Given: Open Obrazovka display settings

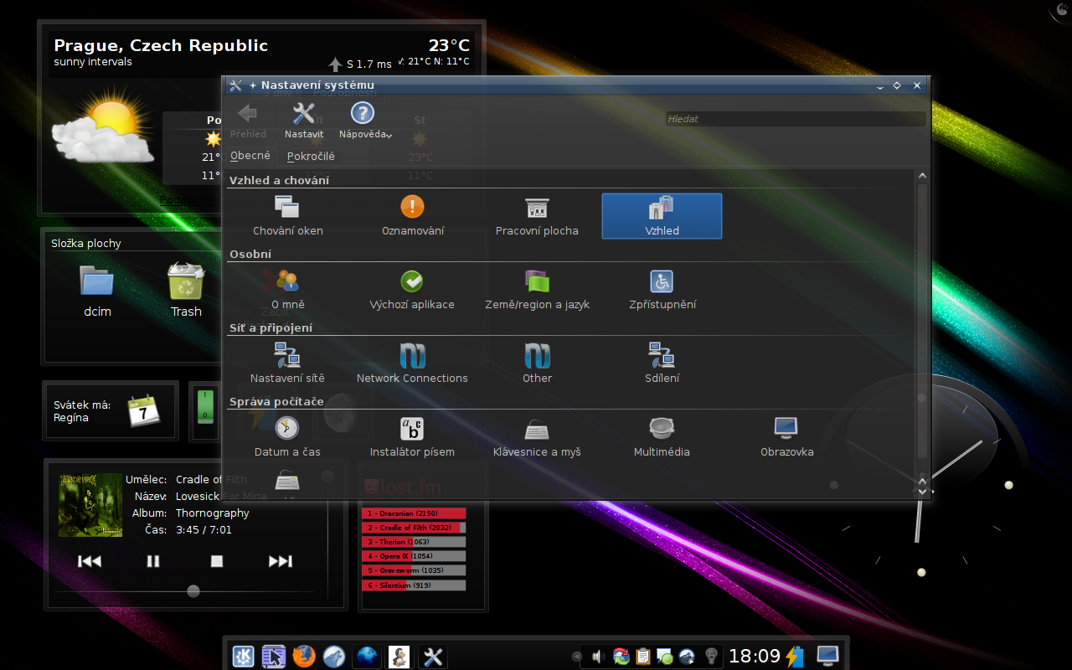Looking at the screenshot, I should pos(786,437).
